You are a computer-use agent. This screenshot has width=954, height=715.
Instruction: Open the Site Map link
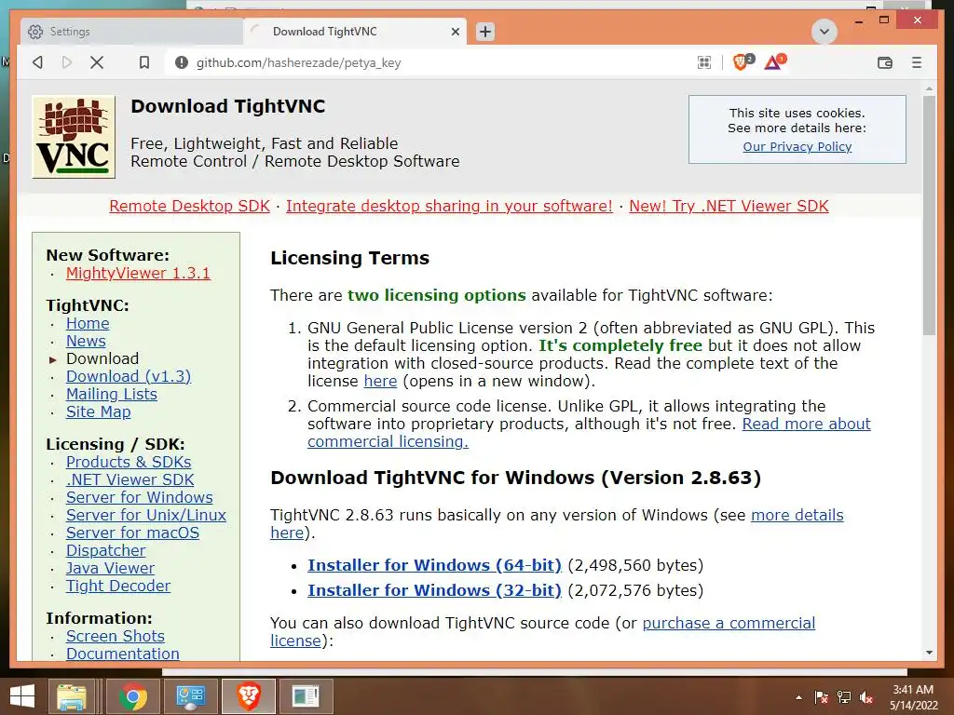click(99, 411)
